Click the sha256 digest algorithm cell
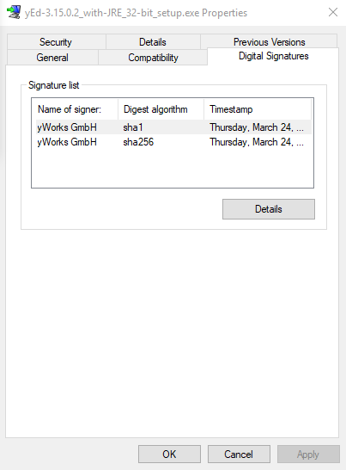Image resolution: width=346 pixels, height=470 pixels. coord(138,142)
